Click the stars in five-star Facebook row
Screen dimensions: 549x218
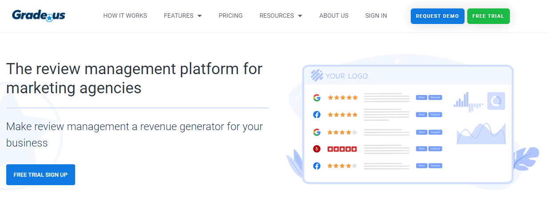click(343, 115)
